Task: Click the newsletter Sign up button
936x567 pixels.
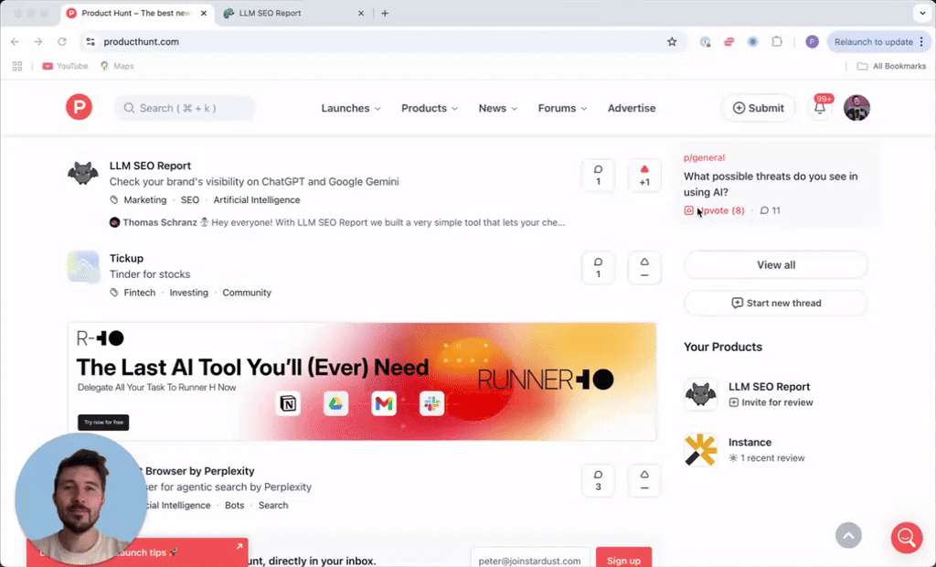Action: tap(623, 561)
